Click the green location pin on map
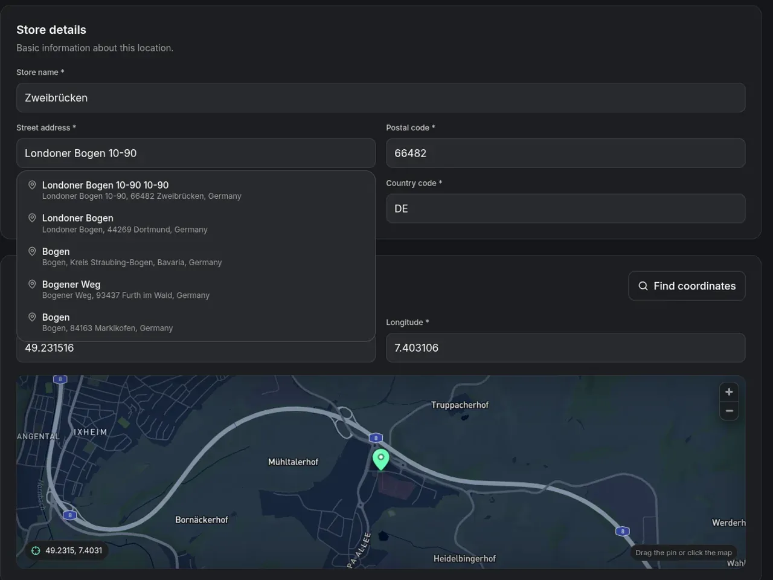 (380, 459)
